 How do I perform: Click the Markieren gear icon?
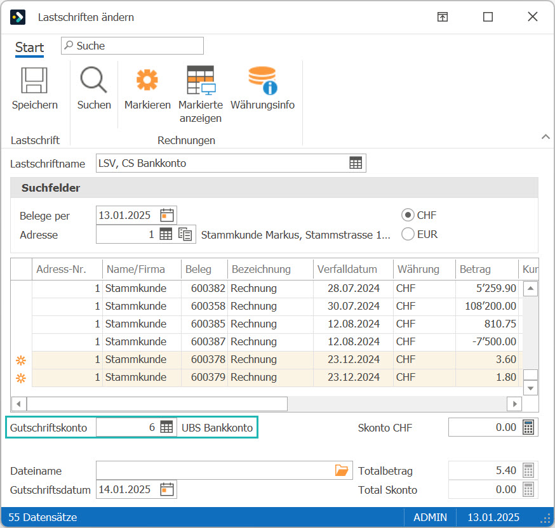click(147, 80)
